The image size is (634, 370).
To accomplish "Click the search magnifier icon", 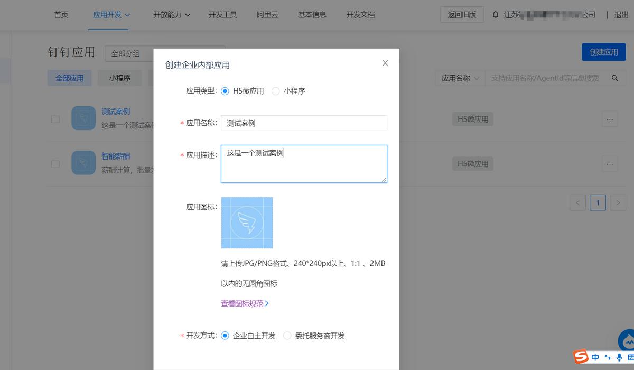I will pos(614,78).
